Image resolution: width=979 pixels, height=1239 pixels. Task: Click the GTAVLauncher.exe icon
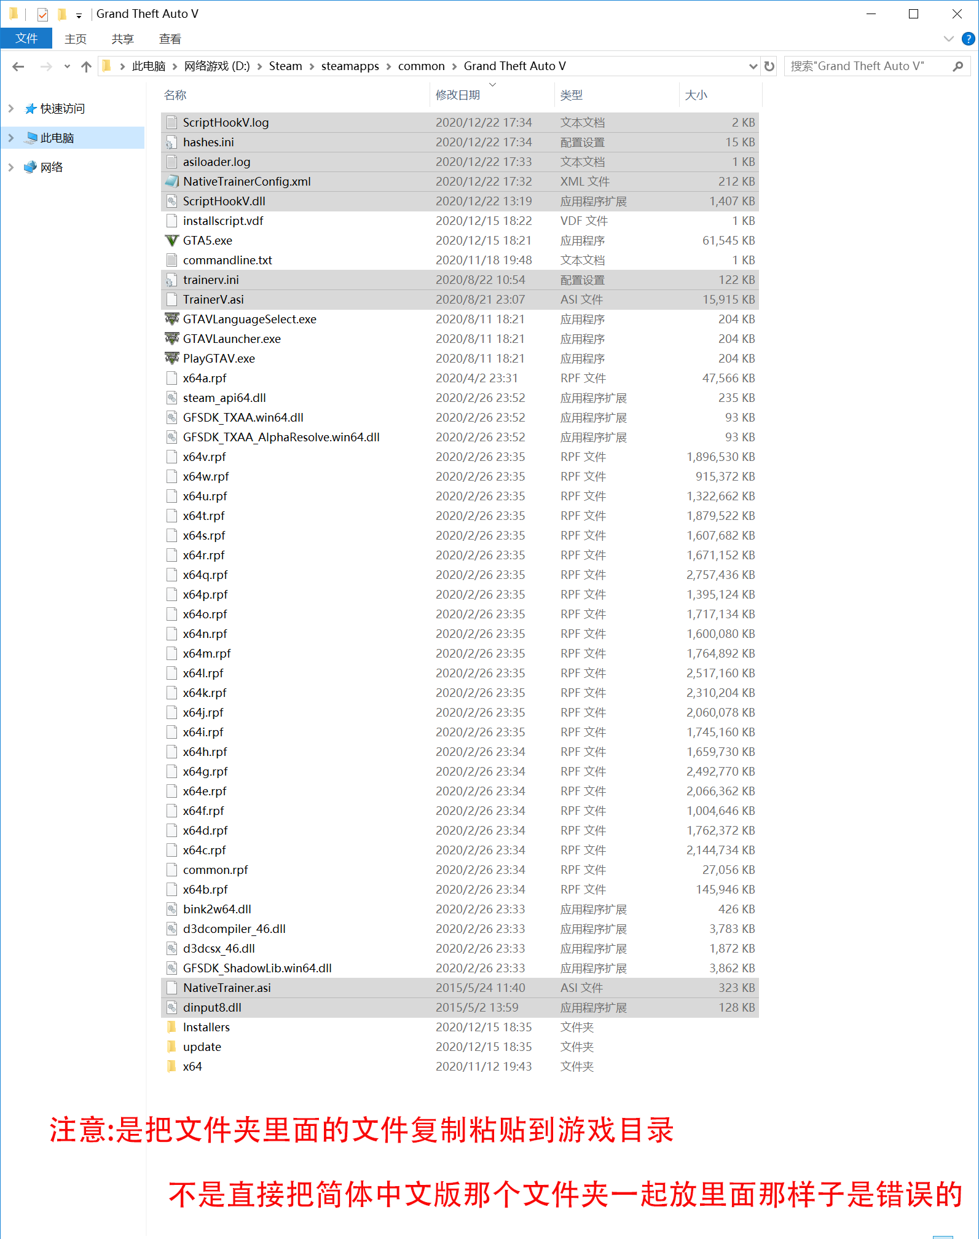[x=172, y=339]
